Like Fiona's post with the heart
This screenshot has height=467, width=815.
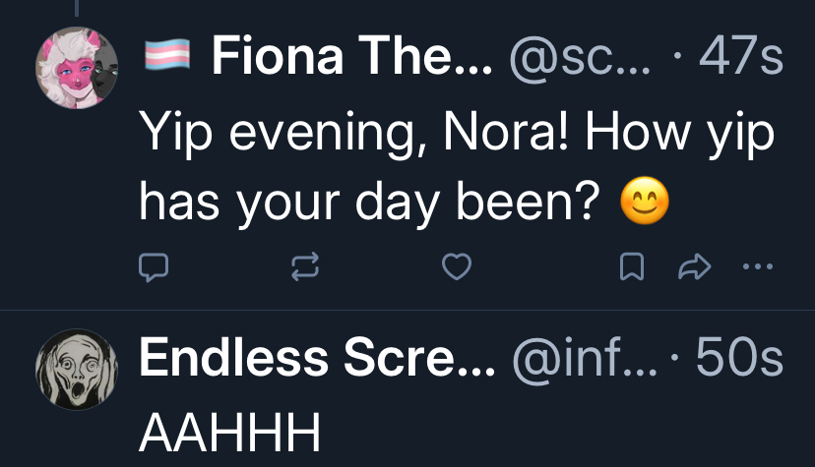coord(454,266)
